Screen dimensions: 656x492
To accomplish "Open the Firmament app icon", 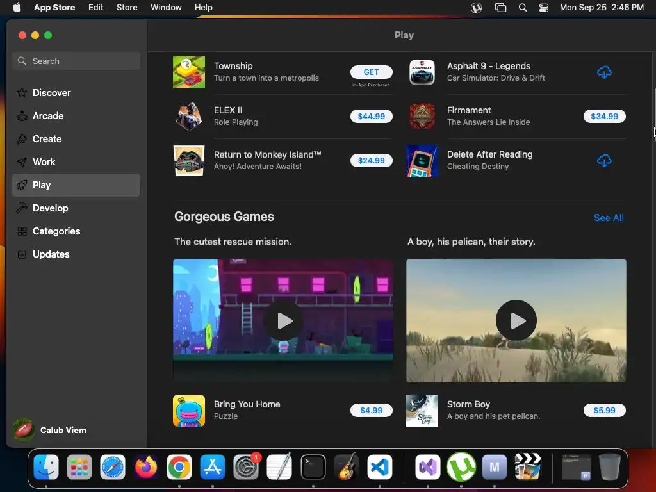I will pos(422,117).
